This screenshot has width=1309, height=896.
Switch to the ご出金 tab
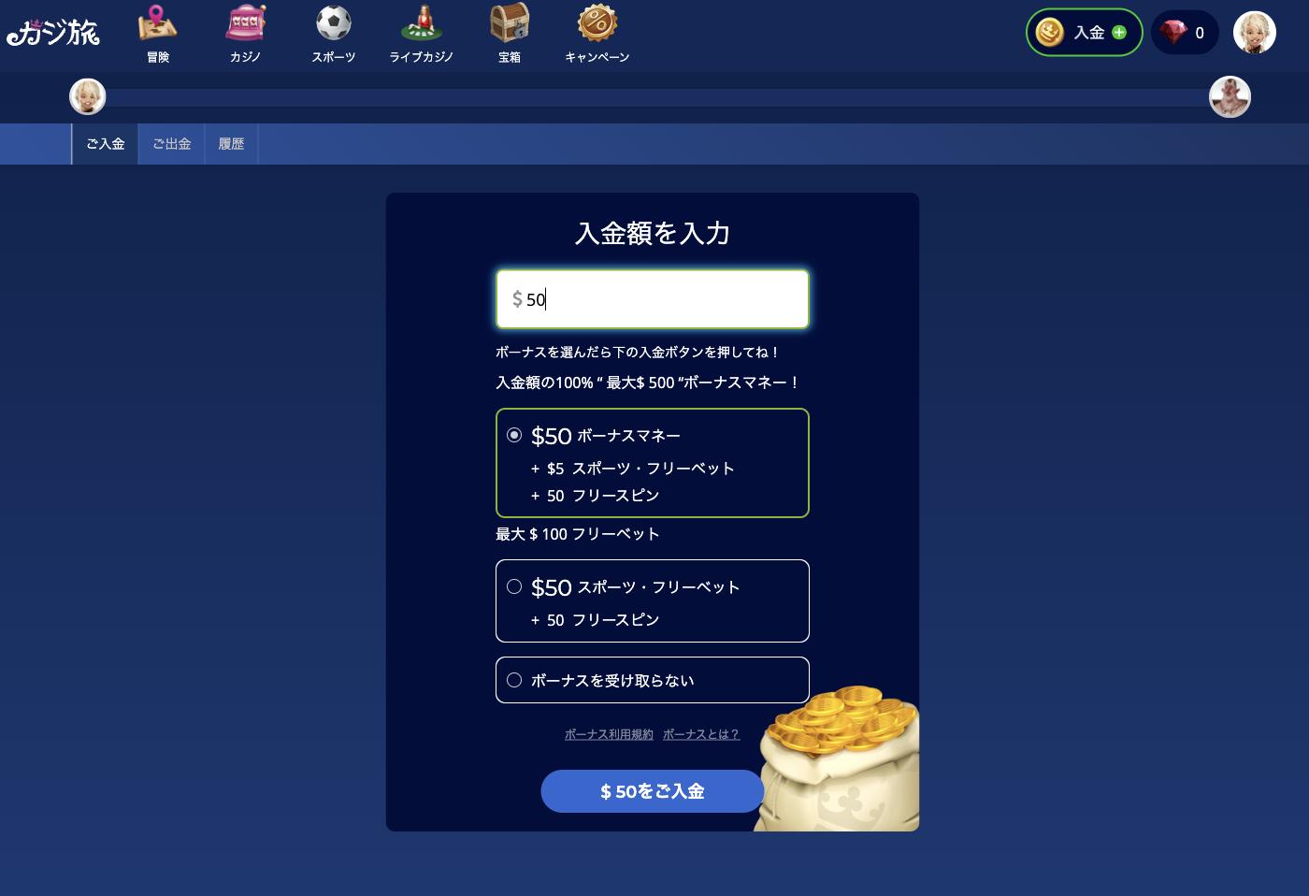[x=172, y=144]
